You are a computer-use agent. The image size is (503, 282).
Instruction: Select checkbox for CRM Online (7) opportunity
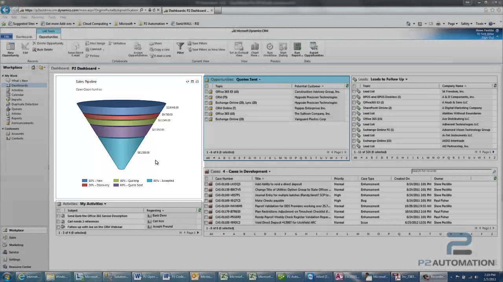pyautogui.click(x=207, y=108)
